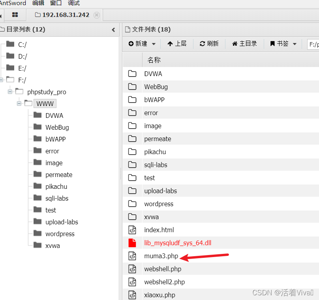319x300 pixels.
Task: Click the image folder icon in tree
Action: (38, 162)
